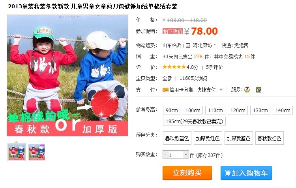Click the 立刻购买 buy now button
Image resolution: width=296 pixels, height=188 pixels.
(187, 173)
